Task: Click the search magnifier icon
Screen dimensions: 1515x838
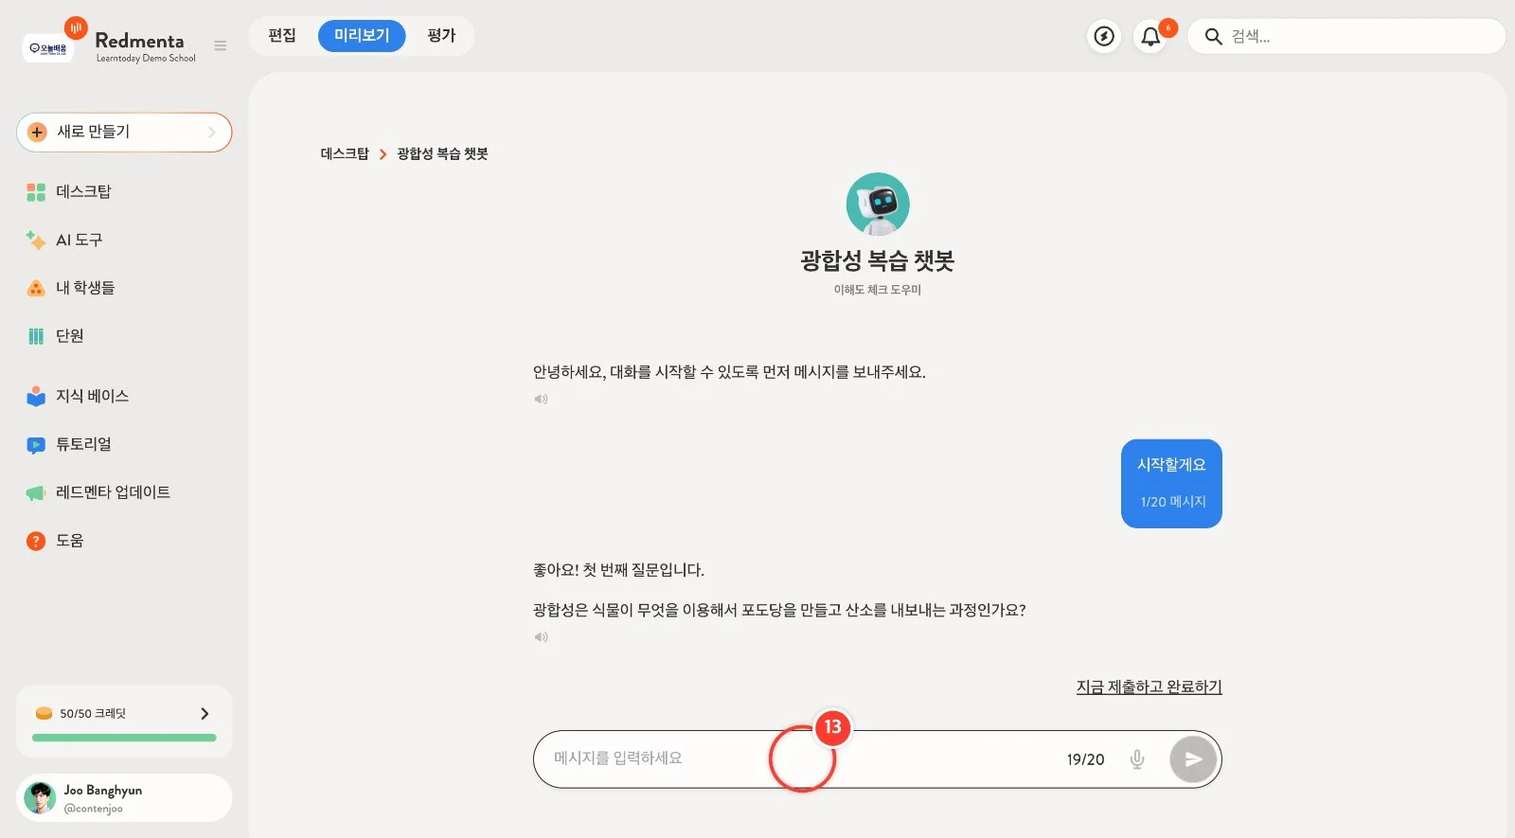Action: 1213,36
